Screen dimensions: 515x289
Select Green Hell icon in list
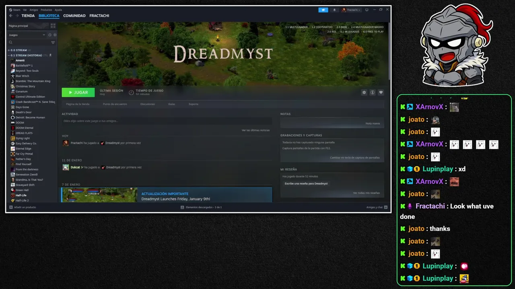pos(13,190)
